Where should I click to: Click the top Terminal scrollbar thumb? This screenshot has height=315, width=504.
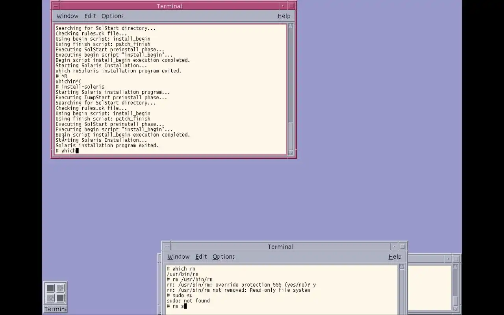pos(291,135)
